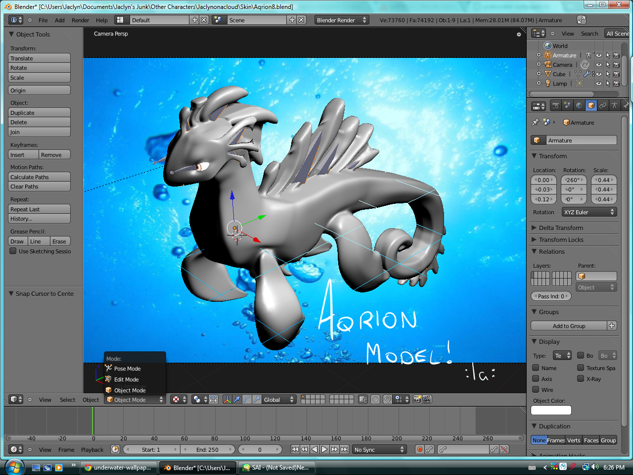
Task: Open the Object Constraints tab chain icon
Action: coord(603,105)
